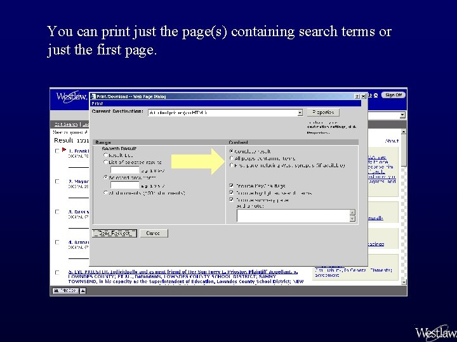Click the note box scroll down arrow
This screenshot has width=457, height=342.
pyautogui.click(x=352, y=218)
